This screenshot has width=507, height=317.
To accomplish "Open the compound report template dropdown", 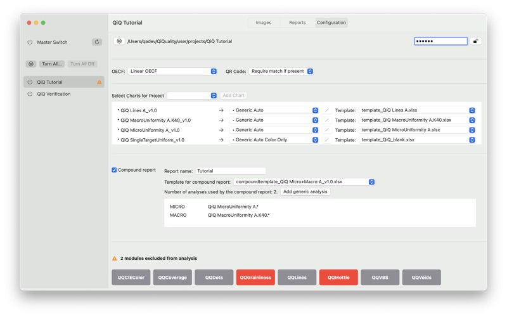I will tap(304, 182).
